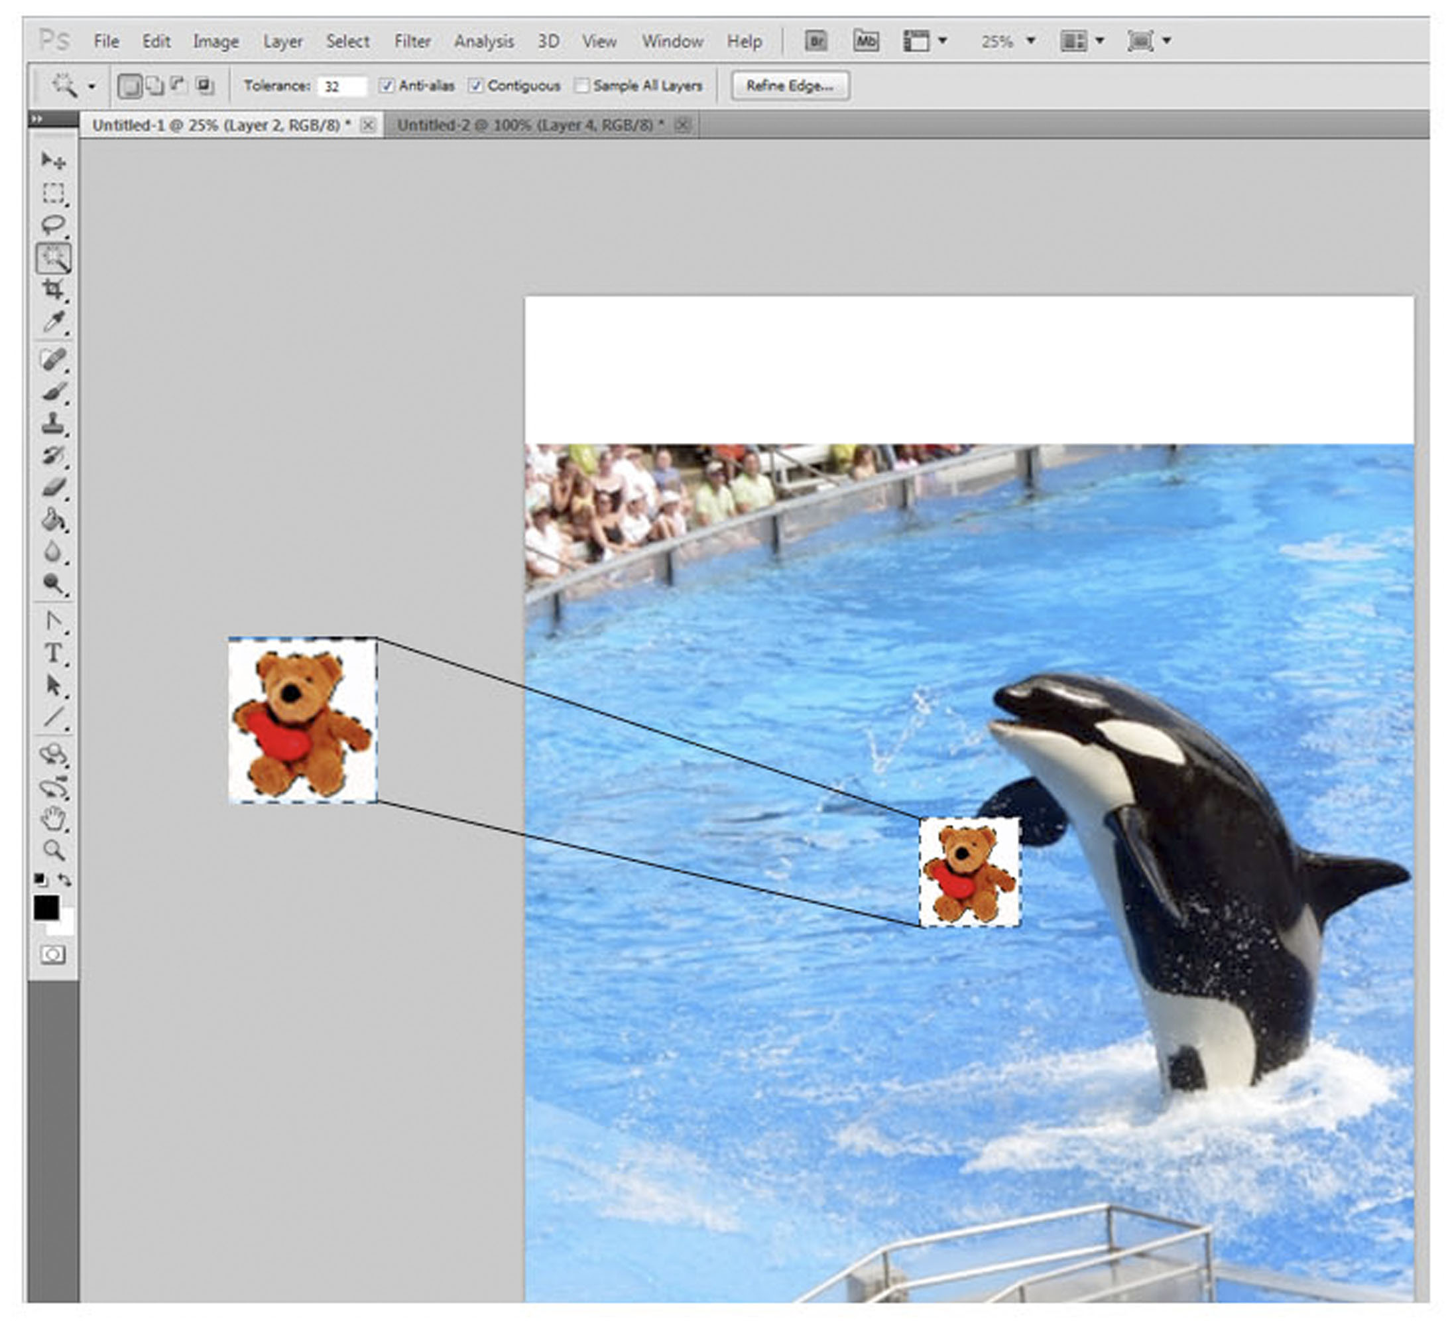Select the History Brush tool
This screenshot has height=1329, width=1446.
point(53,455)
